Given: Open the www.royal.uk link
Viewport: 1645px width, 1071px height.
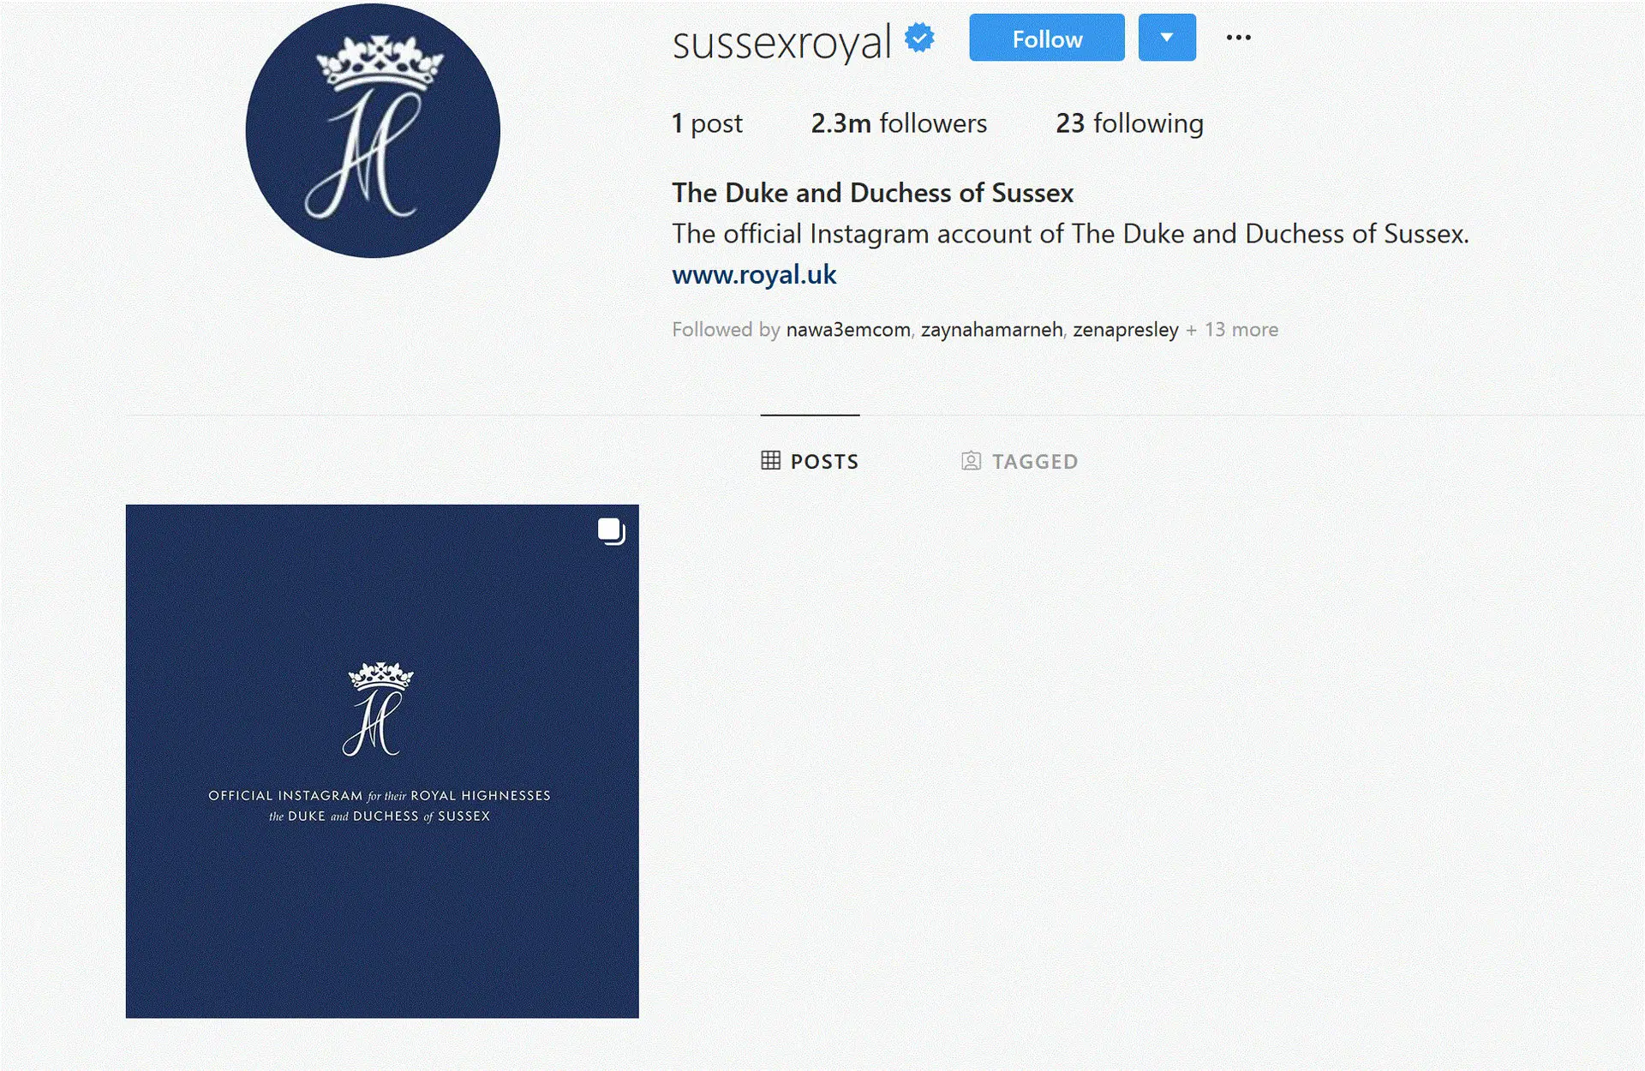Looking at the screenshot, I should click(x=754, y=275).
